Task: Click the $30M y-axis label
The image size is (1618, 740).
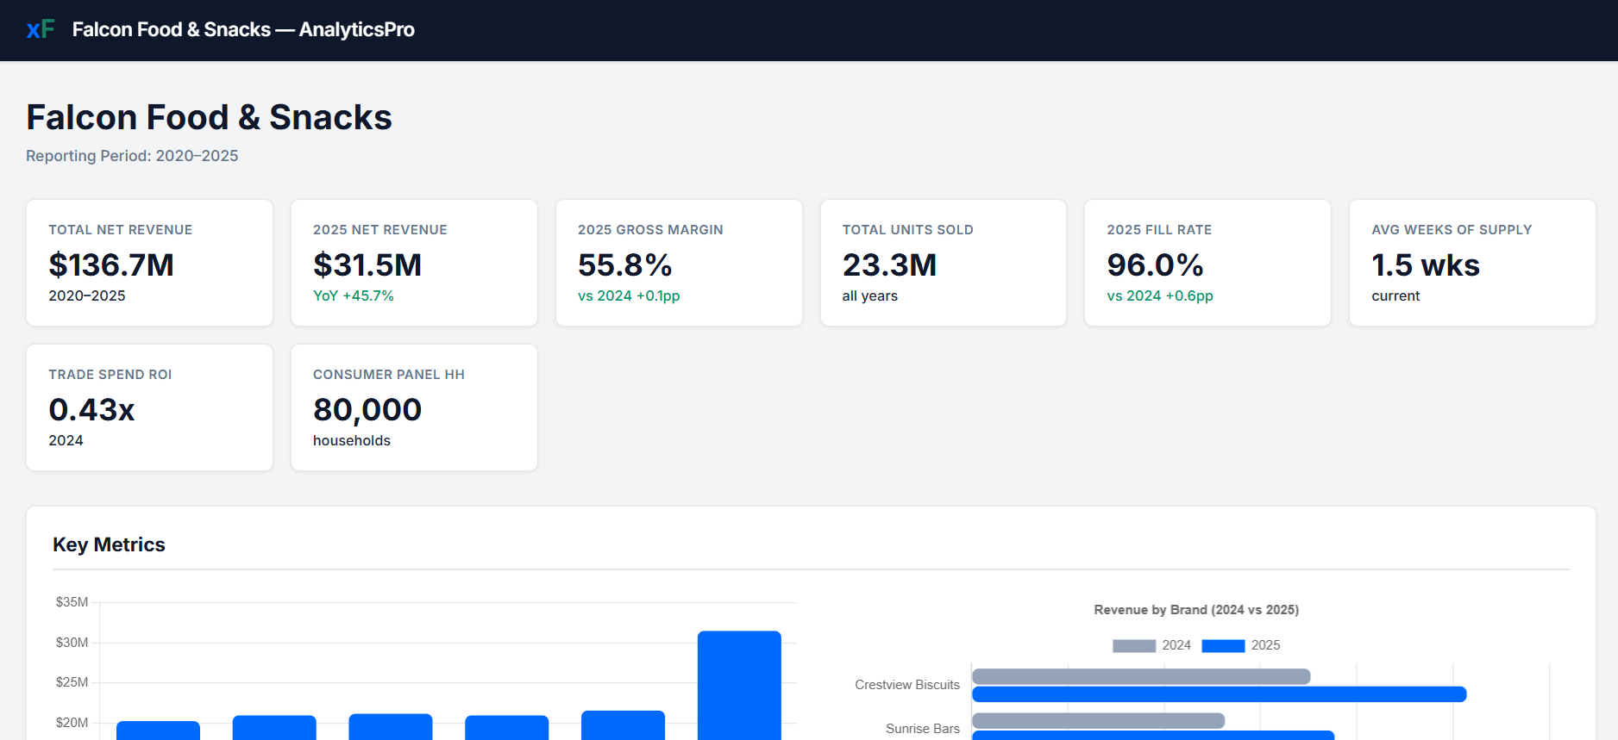Action: tap(72, 643)
